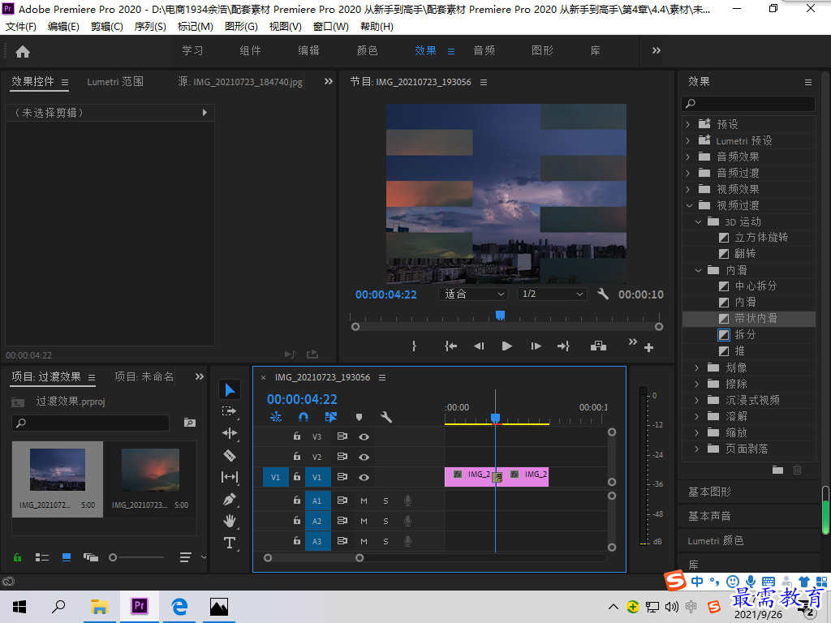Viewport: 831px width, 623px height.
Task: Click the timeline horizontal zoom scrollbar
Action: (x=314, y=558)
